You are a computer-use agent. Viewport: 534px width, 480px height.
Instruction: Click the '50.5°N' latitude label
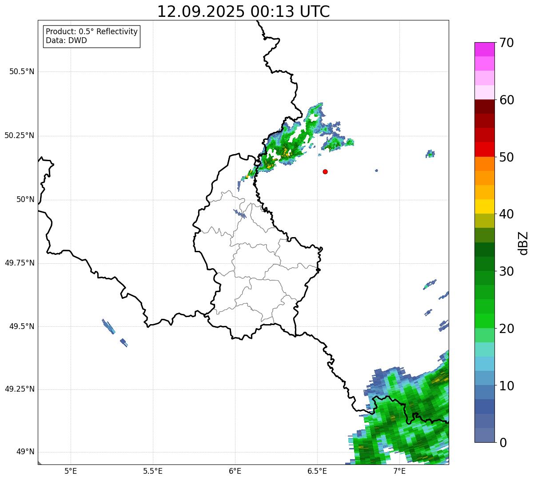pyautogui.click(x=22, y=71)
